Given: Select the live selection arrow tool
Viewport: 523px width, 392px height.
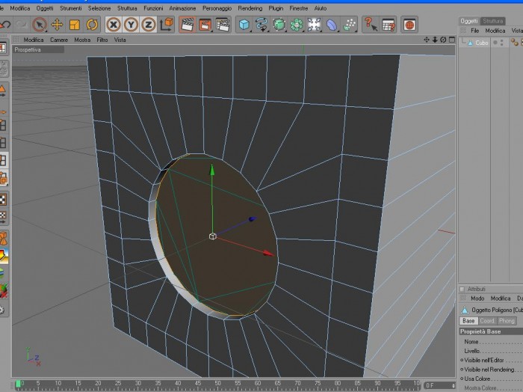Looking at the screenshot, I should [x=40, y=25].
